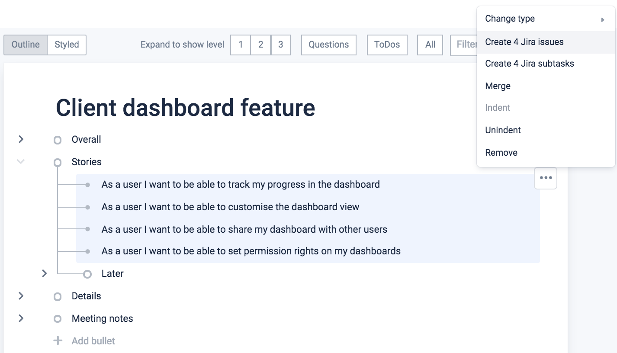Toggle the Questions filter

(x=328, y=45)
